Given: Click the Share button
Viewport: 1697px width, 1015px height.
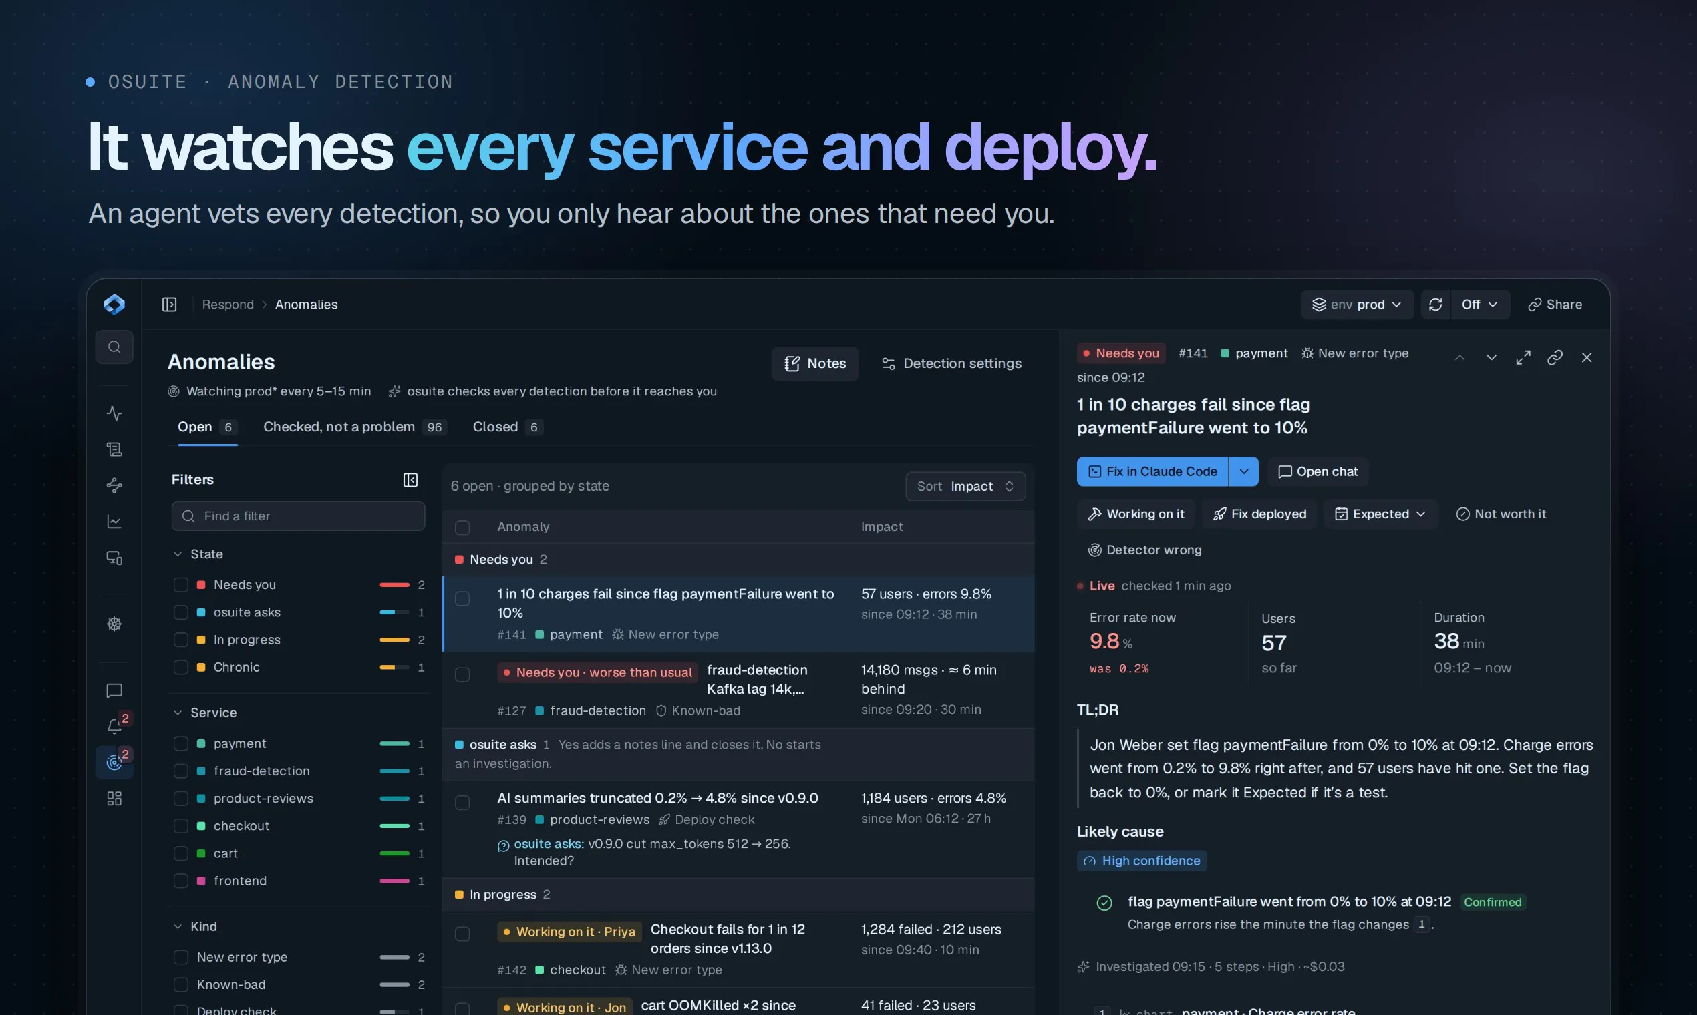Looking at the screenshot, I should pos(1555,304).
